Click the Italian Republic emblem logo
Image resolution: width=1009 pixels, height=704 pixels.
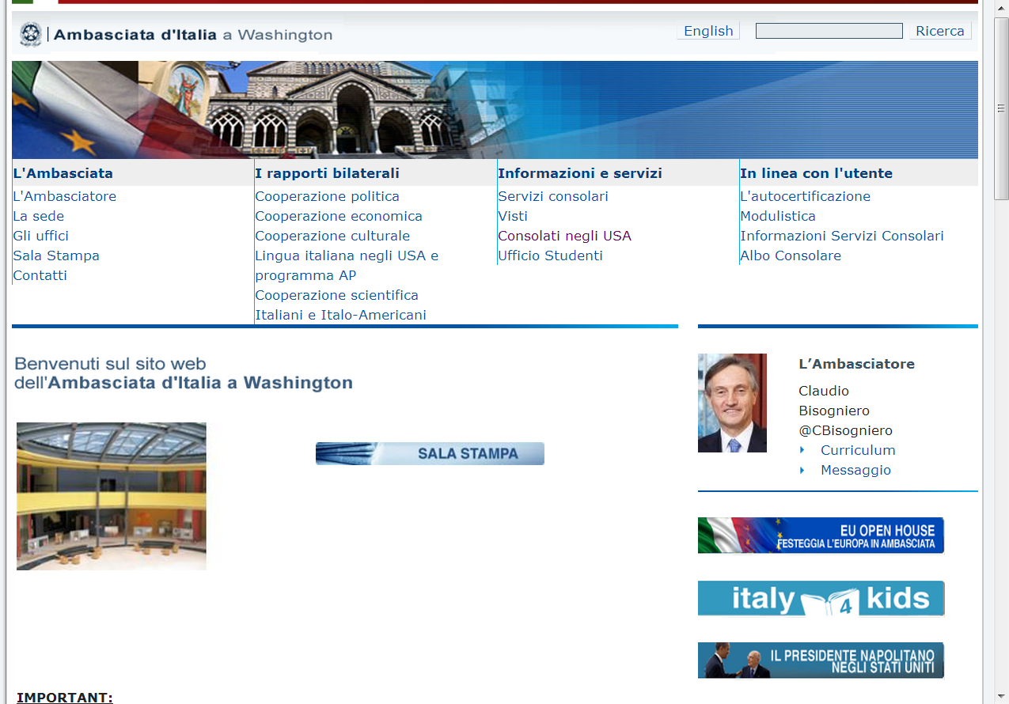[x=31, y=35]
